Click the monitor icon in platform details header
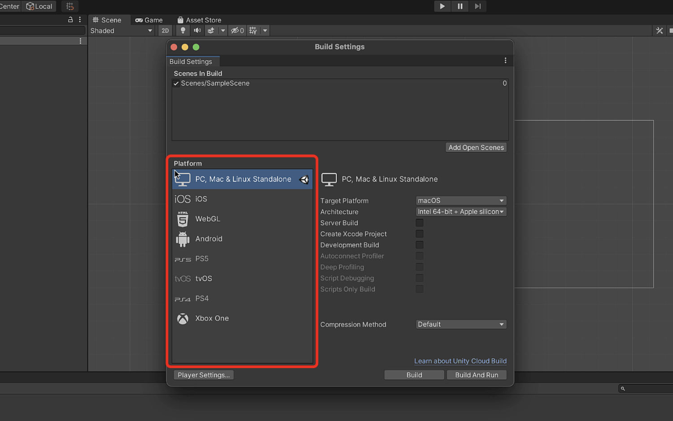The height and width of the screenshot is (421, 673). pyautogui.click(x=329, y=179)
